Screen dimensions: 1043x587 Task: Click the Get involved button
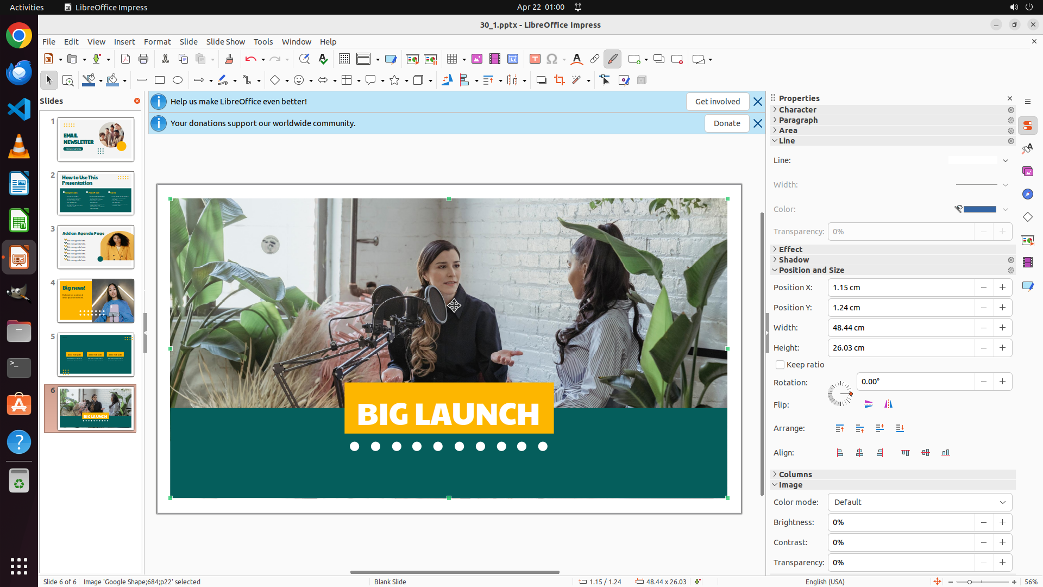click(x=717, y=102)
